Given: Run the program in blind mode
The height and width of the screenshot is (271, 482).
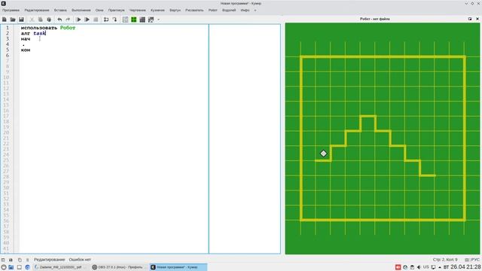Looking at the screenshot, I should (87, 20).
